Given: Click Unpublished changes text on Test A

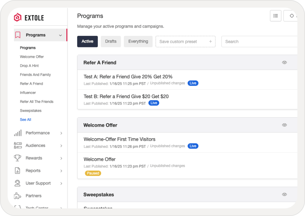Looking at the screenshot, I should point(167,83).
